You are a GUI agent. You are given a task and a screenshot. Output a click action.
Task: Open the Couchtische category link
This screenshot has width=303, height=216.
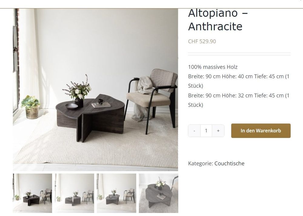point(229,164)
